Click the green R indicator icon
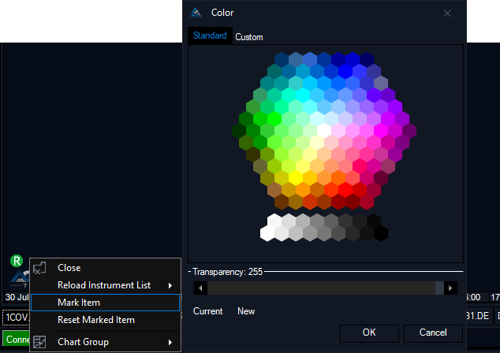500x353 pixels. pos(16,261)
